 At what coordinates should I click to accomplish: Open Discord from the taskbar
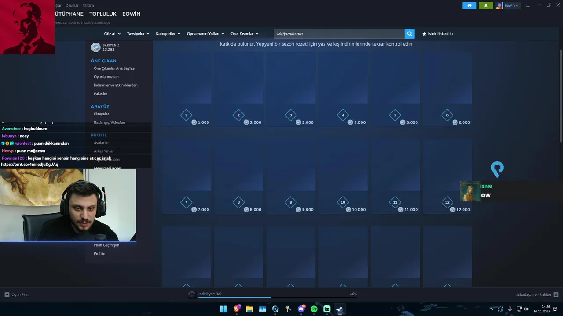tap(301, 309)
